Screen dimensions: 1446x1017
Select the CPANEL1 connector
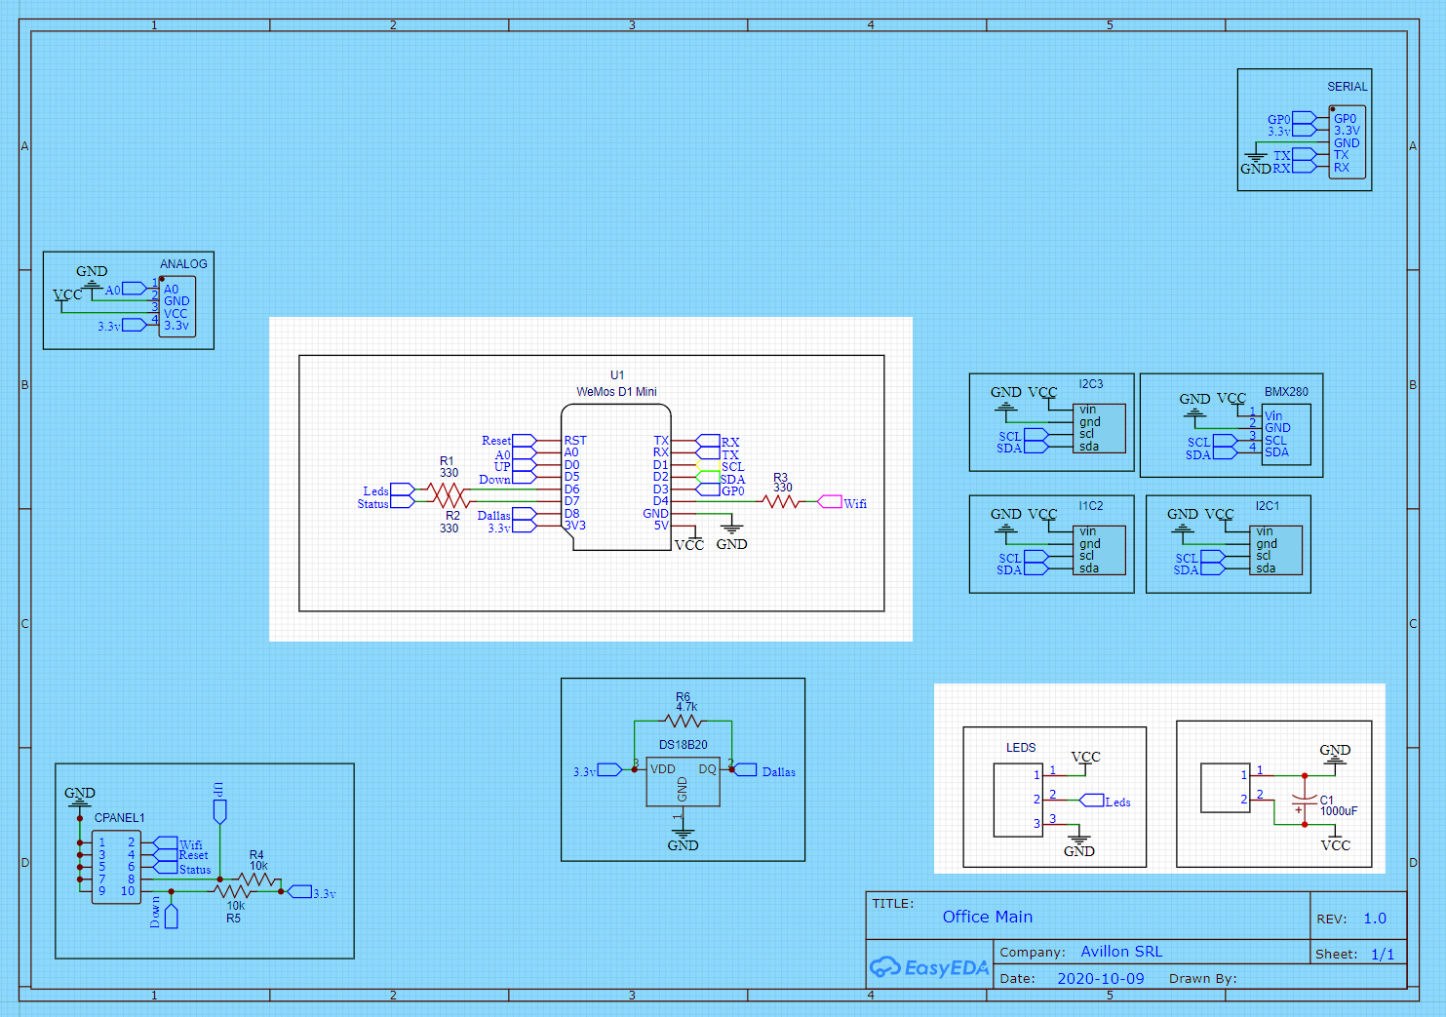click(116, 867)
